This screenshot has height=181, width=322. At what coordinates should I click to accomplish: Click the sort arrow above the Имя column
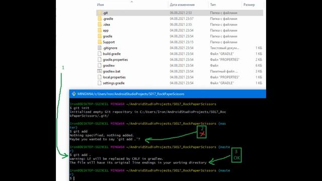(132, 2)
